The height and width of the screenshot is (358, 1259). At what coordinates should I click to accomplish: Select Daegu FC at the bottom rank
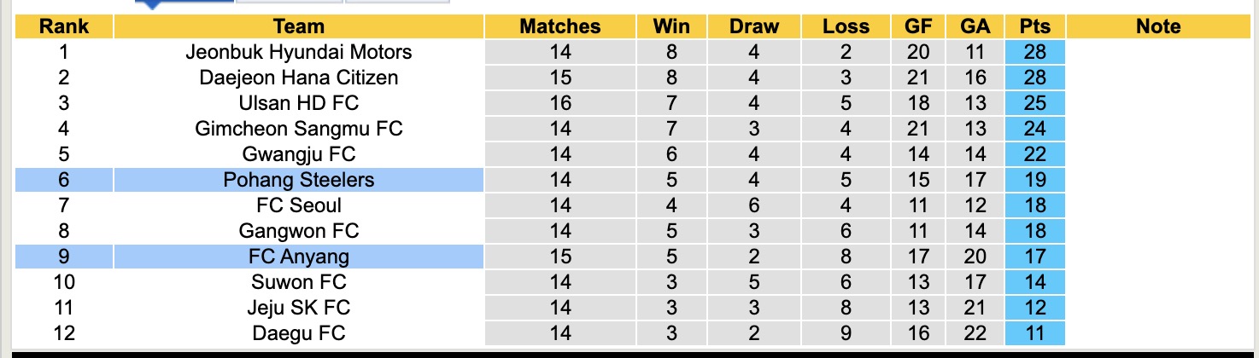(x=298, y=333)
